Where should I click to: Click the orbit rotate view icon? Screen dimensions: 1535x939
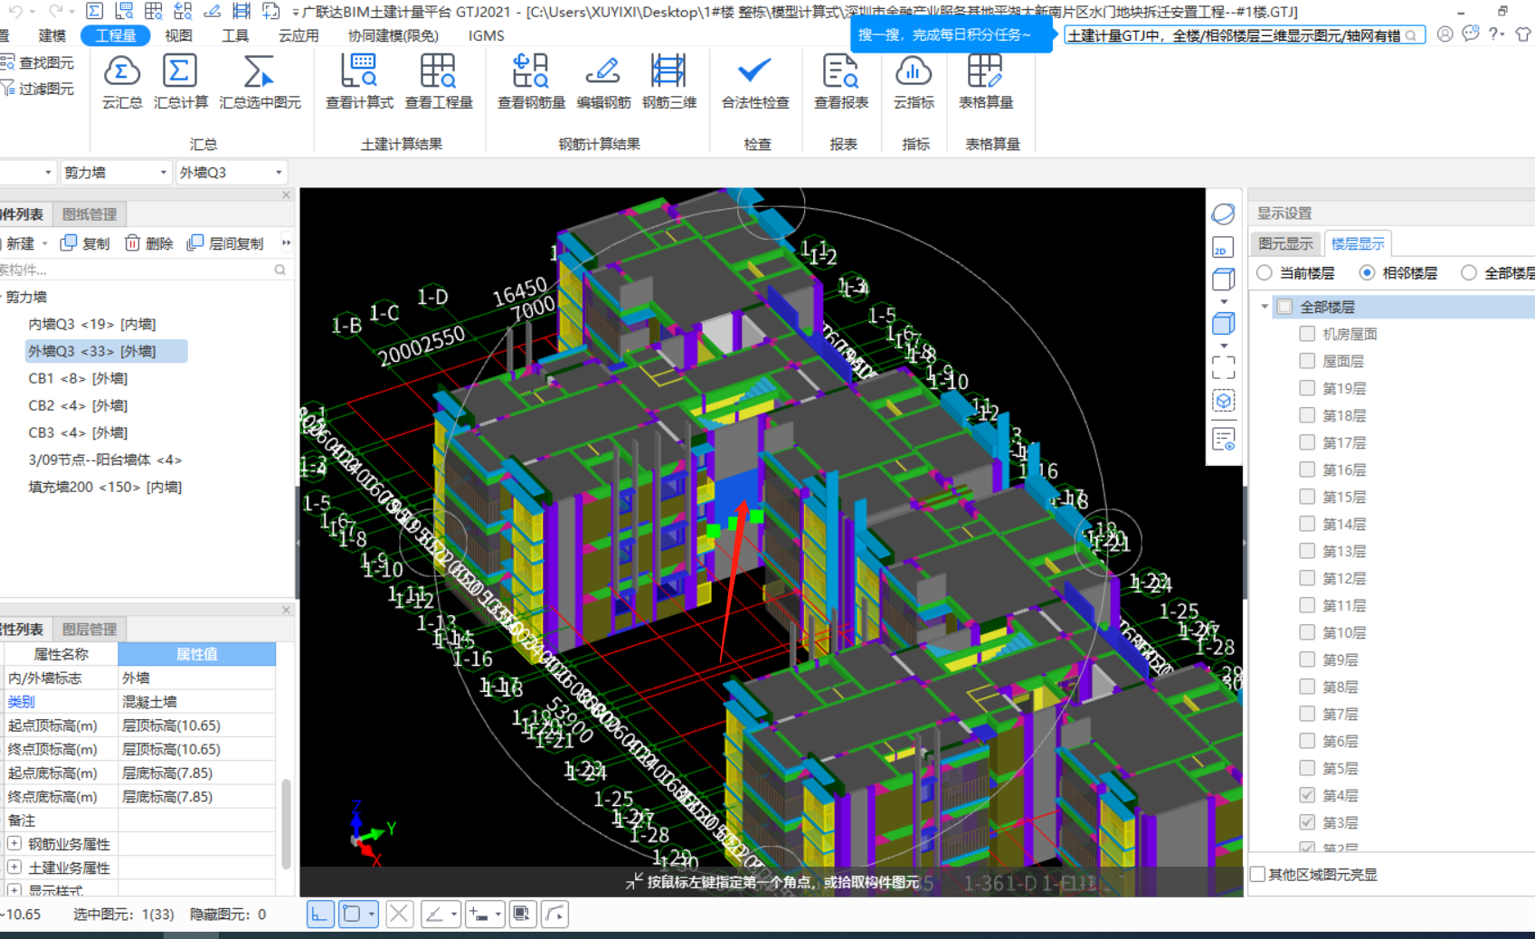[x=1223, y=214]
